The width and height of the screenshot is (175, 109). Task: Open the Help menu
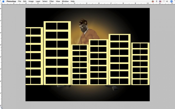(73, 1)
